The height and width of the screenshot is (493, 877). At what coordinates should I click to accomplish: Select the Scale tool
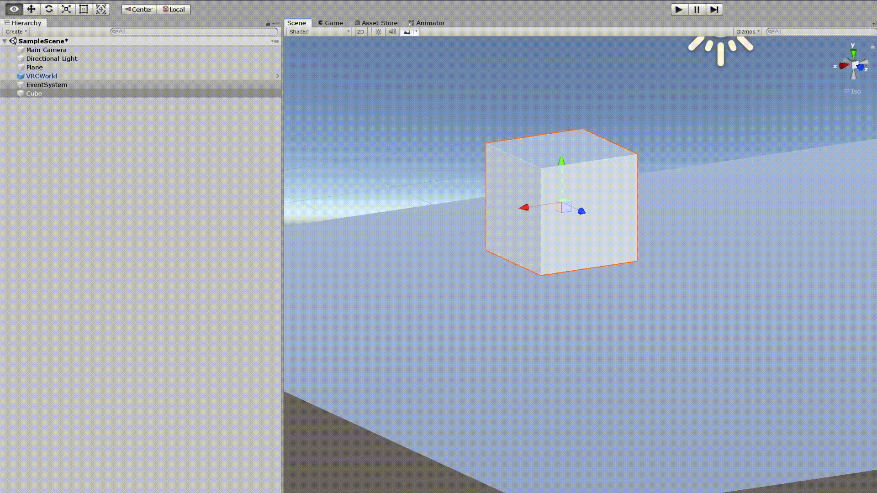coord(66,9)
